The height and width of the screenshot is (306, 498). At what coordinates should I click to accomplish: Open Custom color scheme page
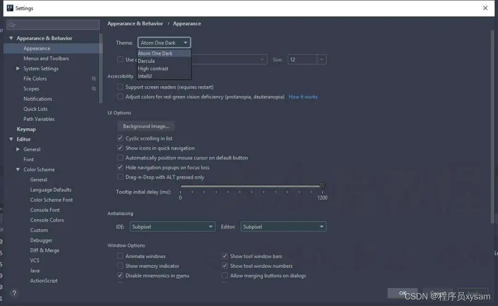[x=39, y=230]
